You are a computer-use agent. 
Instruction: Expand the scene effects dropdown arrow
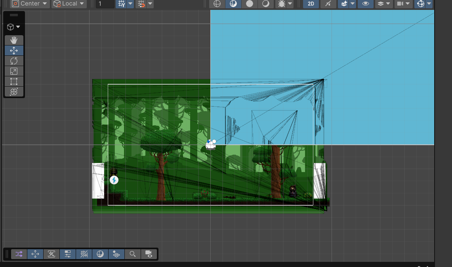[353, 4]
